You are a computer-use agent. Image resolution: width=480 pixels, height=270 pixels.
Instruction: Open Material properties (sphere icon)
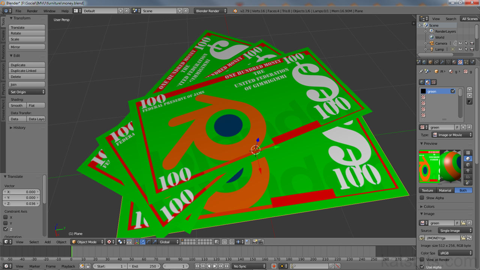pos(454,62)
